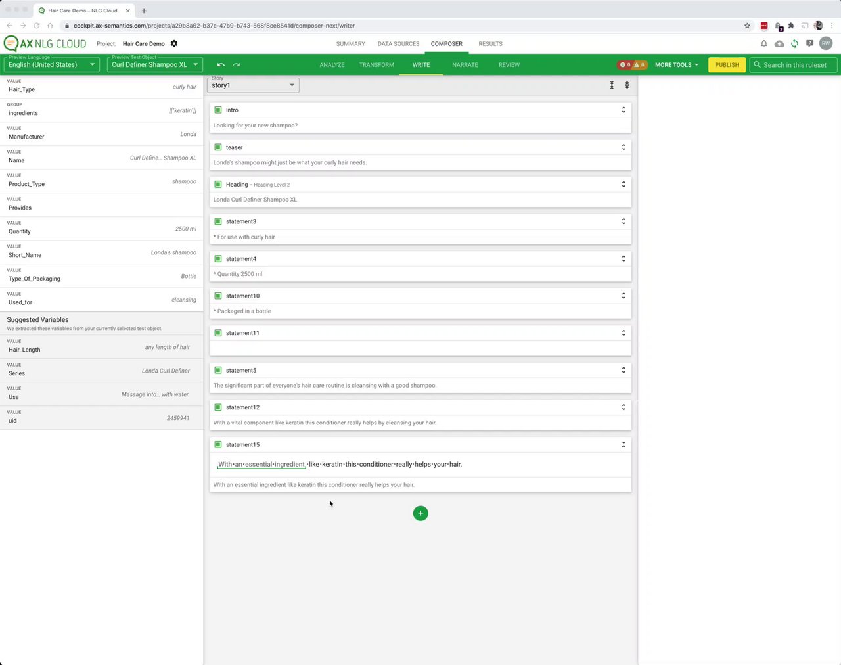This screenshot has width=841, height=665.
Task: Bookmark this page with the star icon
Action: pos(747,26)
